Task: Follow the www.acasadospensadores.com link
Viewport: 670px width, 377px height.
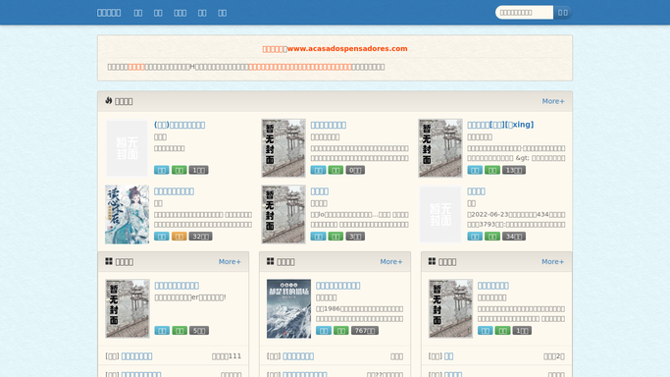Action: pyautogui.click(x=347, y=49)
